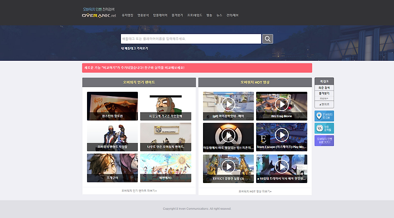Click the quick sidebar header
This screenshot has width=394, height=218.
pos(324,81)
